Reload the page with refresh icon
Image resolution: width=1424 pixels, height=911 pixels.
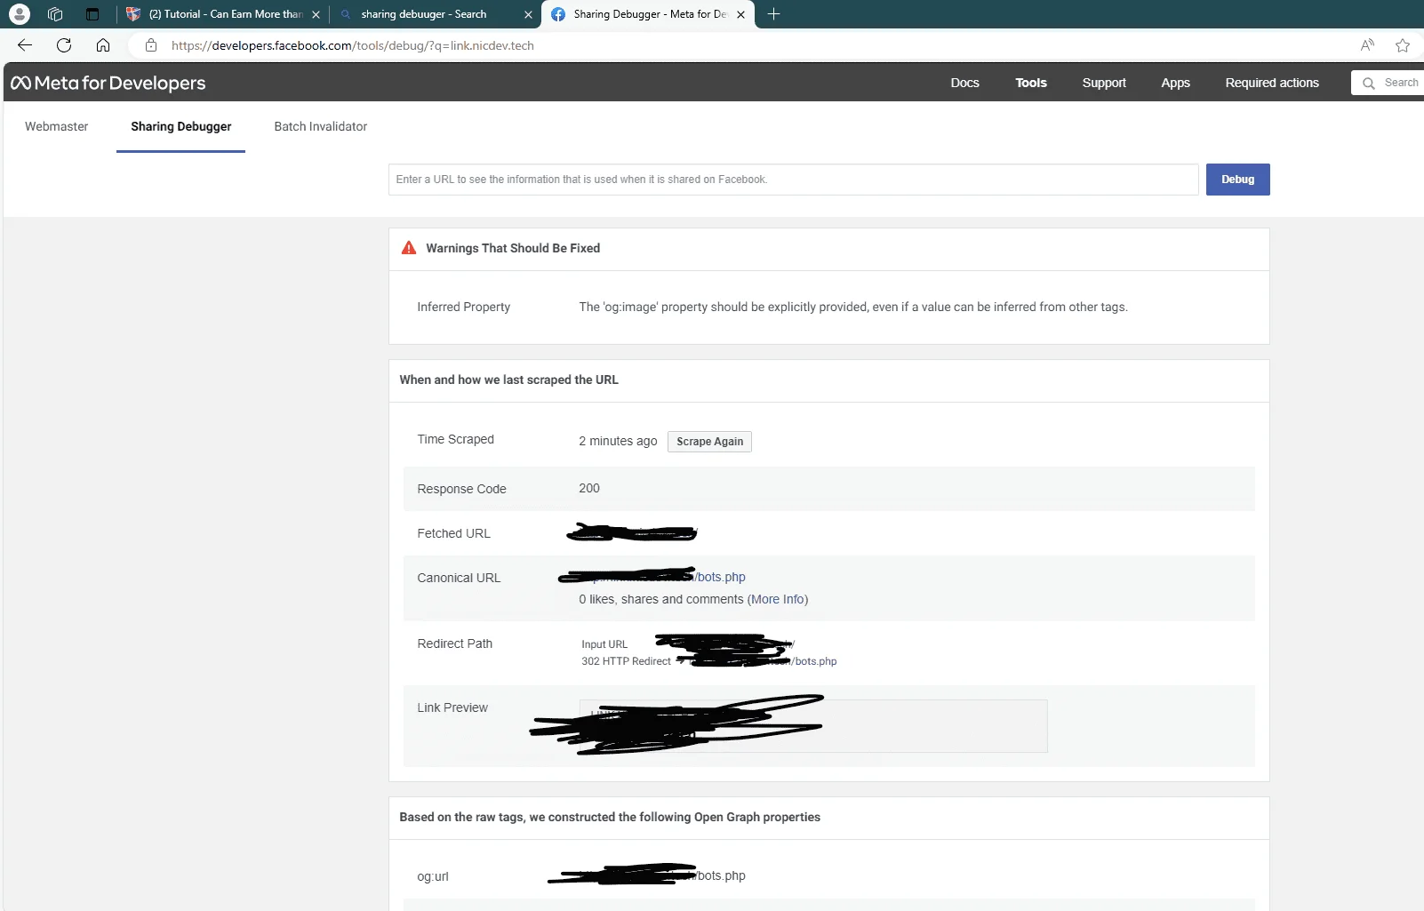tap(64, 45)
